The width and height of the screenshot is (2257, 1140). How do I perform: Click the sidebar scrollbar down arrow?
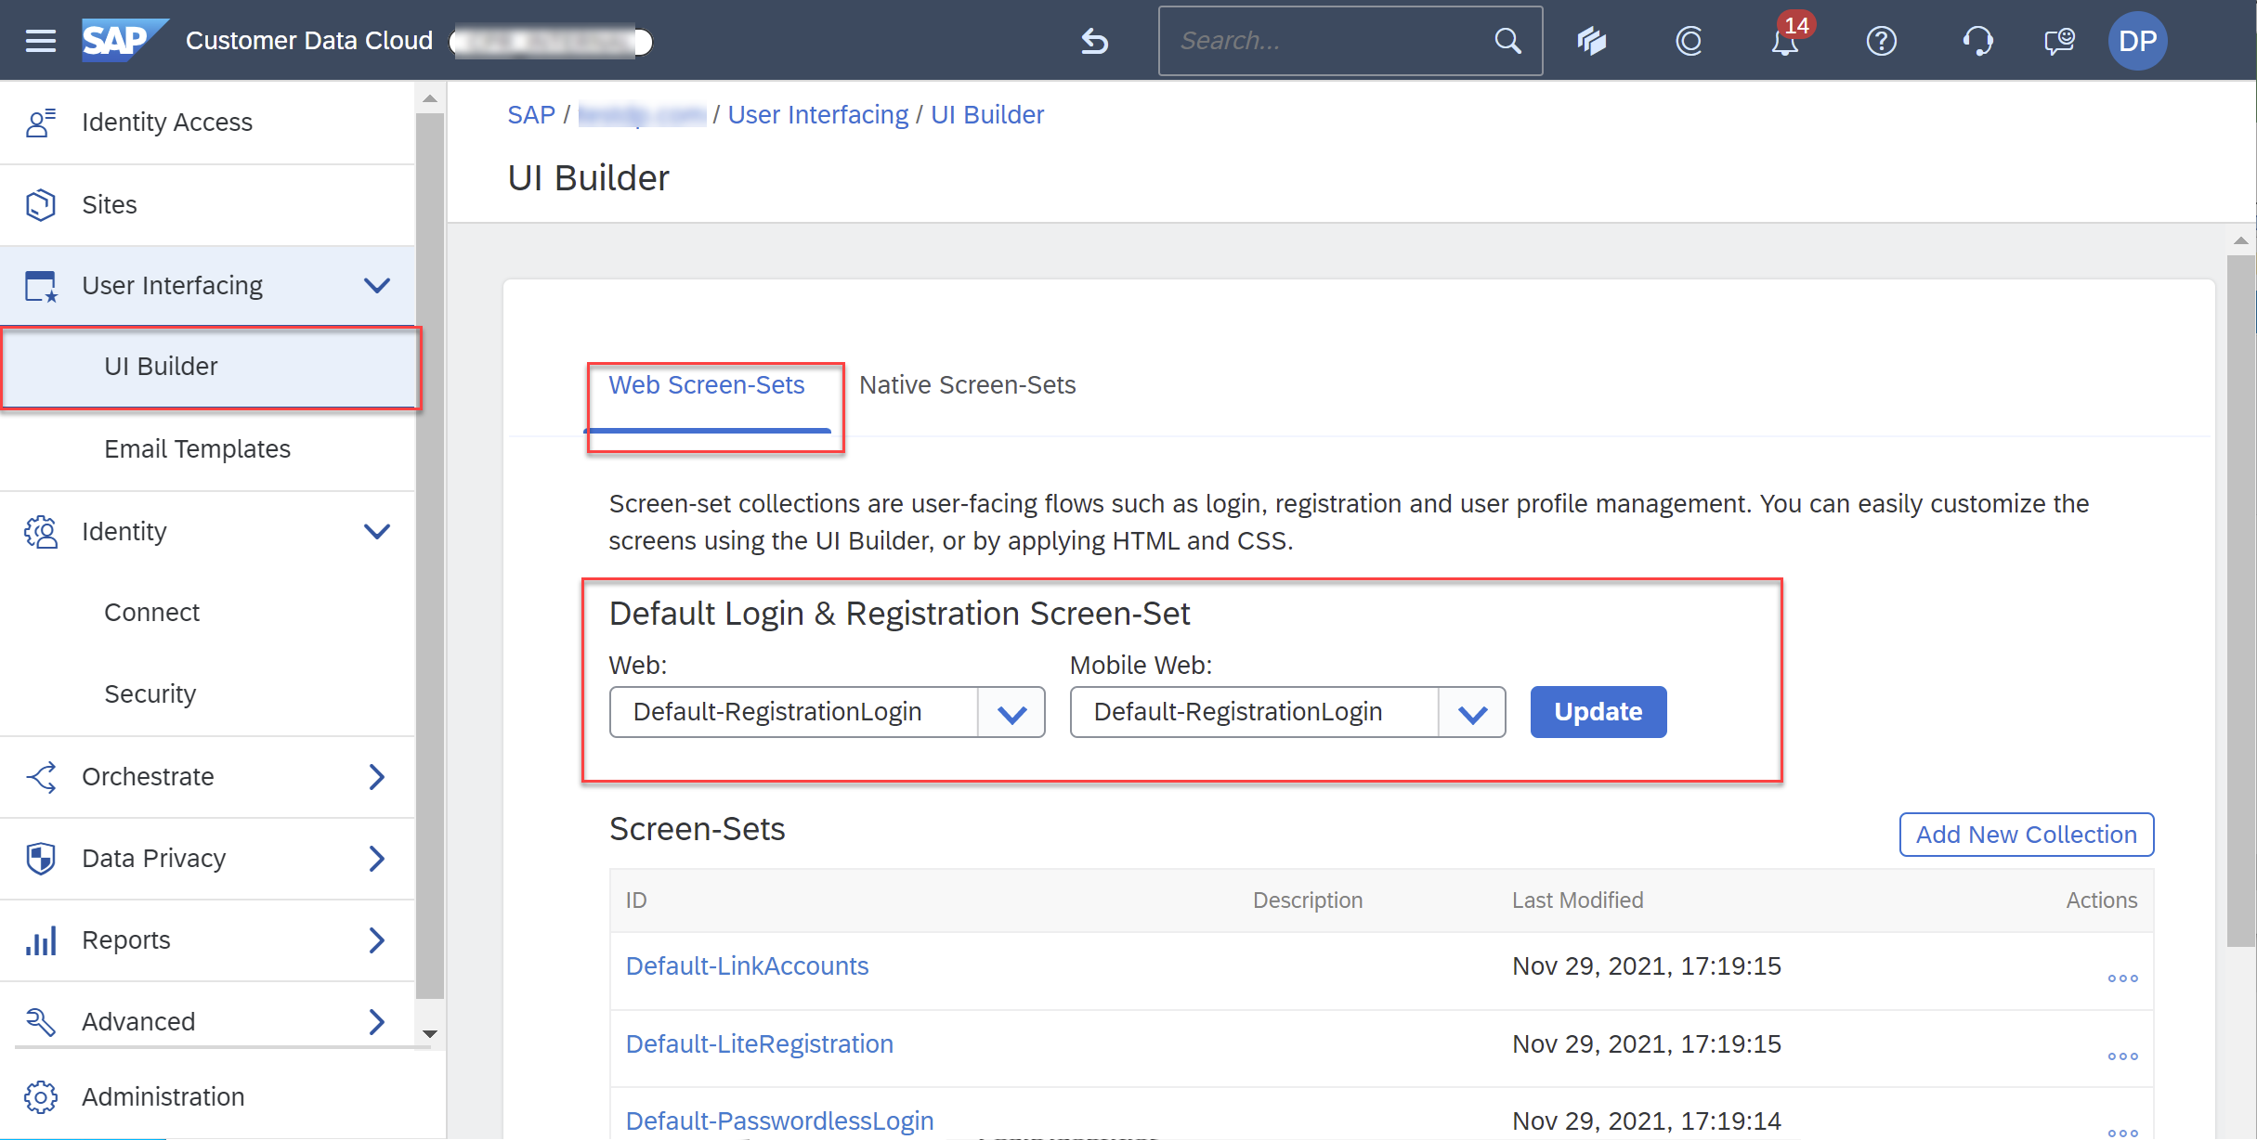(429, 1033)
